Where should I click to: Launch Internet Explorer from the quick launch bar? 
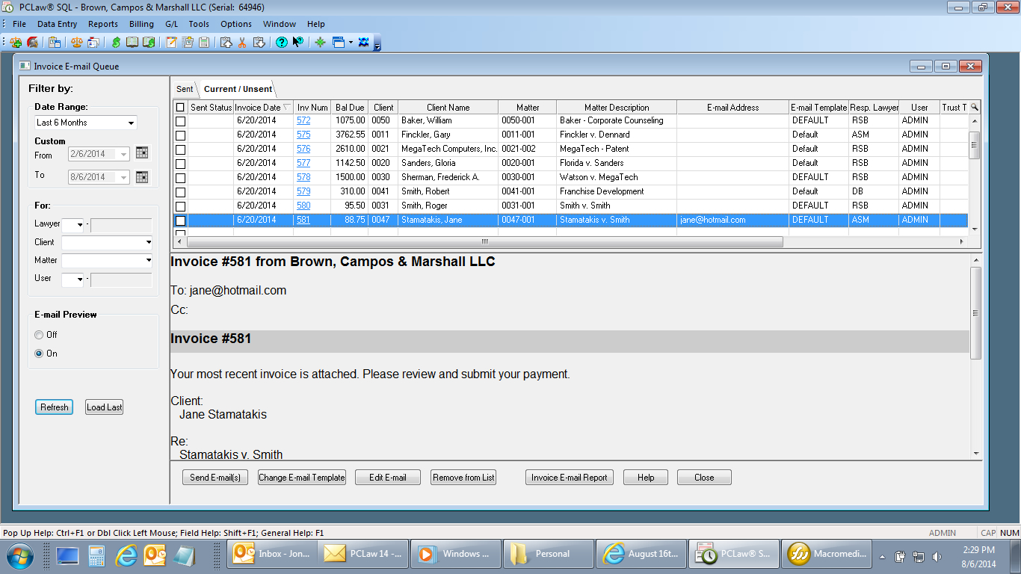pyautogui.click(x=126, y=555)
